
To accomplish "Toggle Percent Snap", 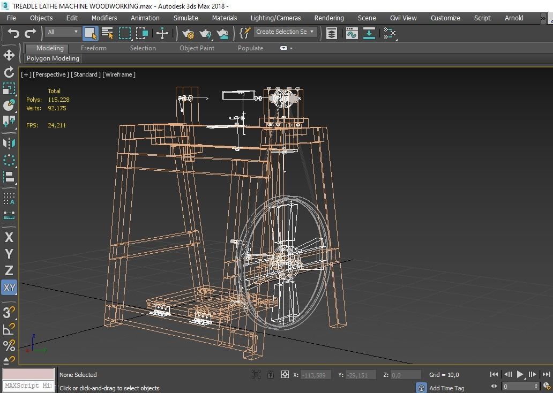I will pos(9,345).
